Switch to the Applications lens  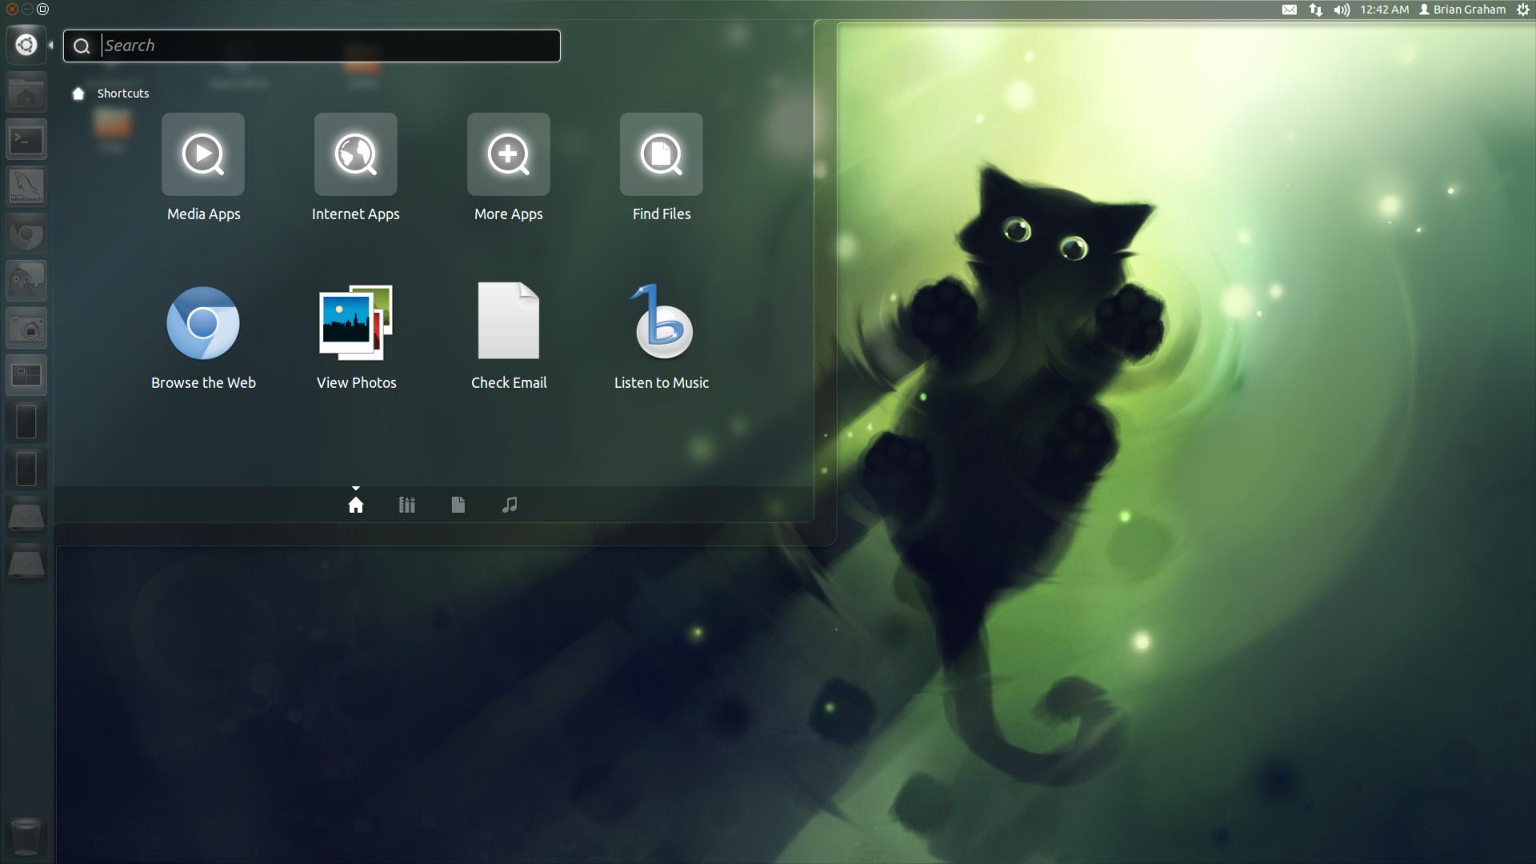407,505
